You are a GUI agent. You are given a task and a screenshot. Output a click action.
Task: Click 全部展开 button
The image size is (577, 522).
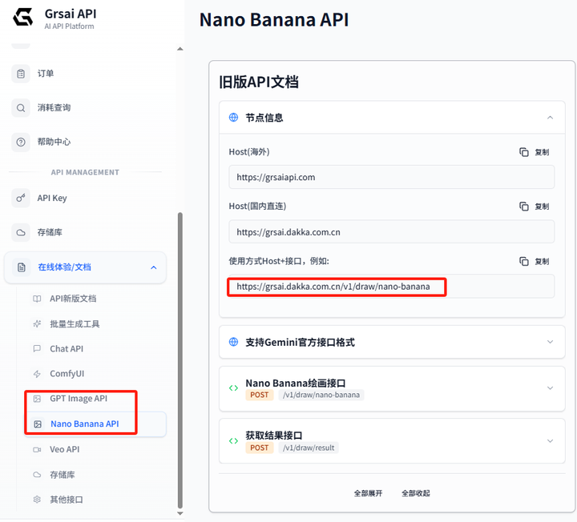coord(368,493)
